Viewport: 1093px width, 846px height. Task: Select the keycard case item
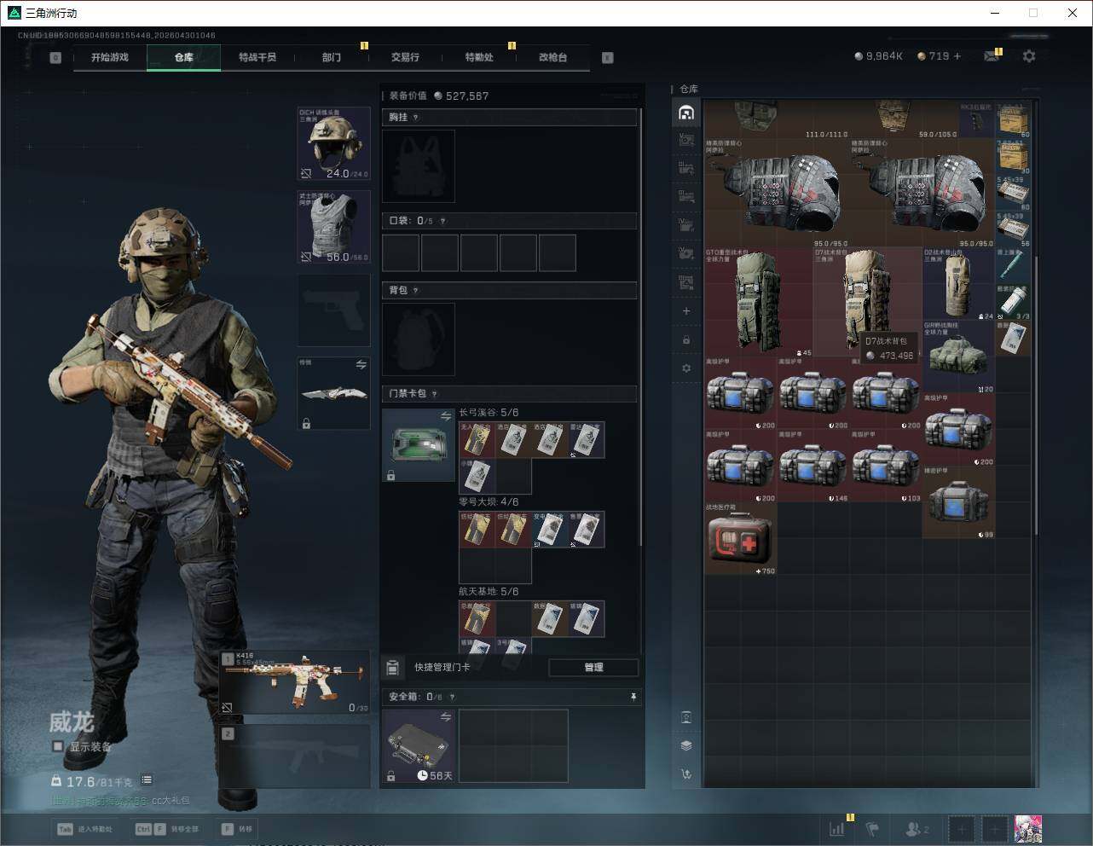click(419, 445)
